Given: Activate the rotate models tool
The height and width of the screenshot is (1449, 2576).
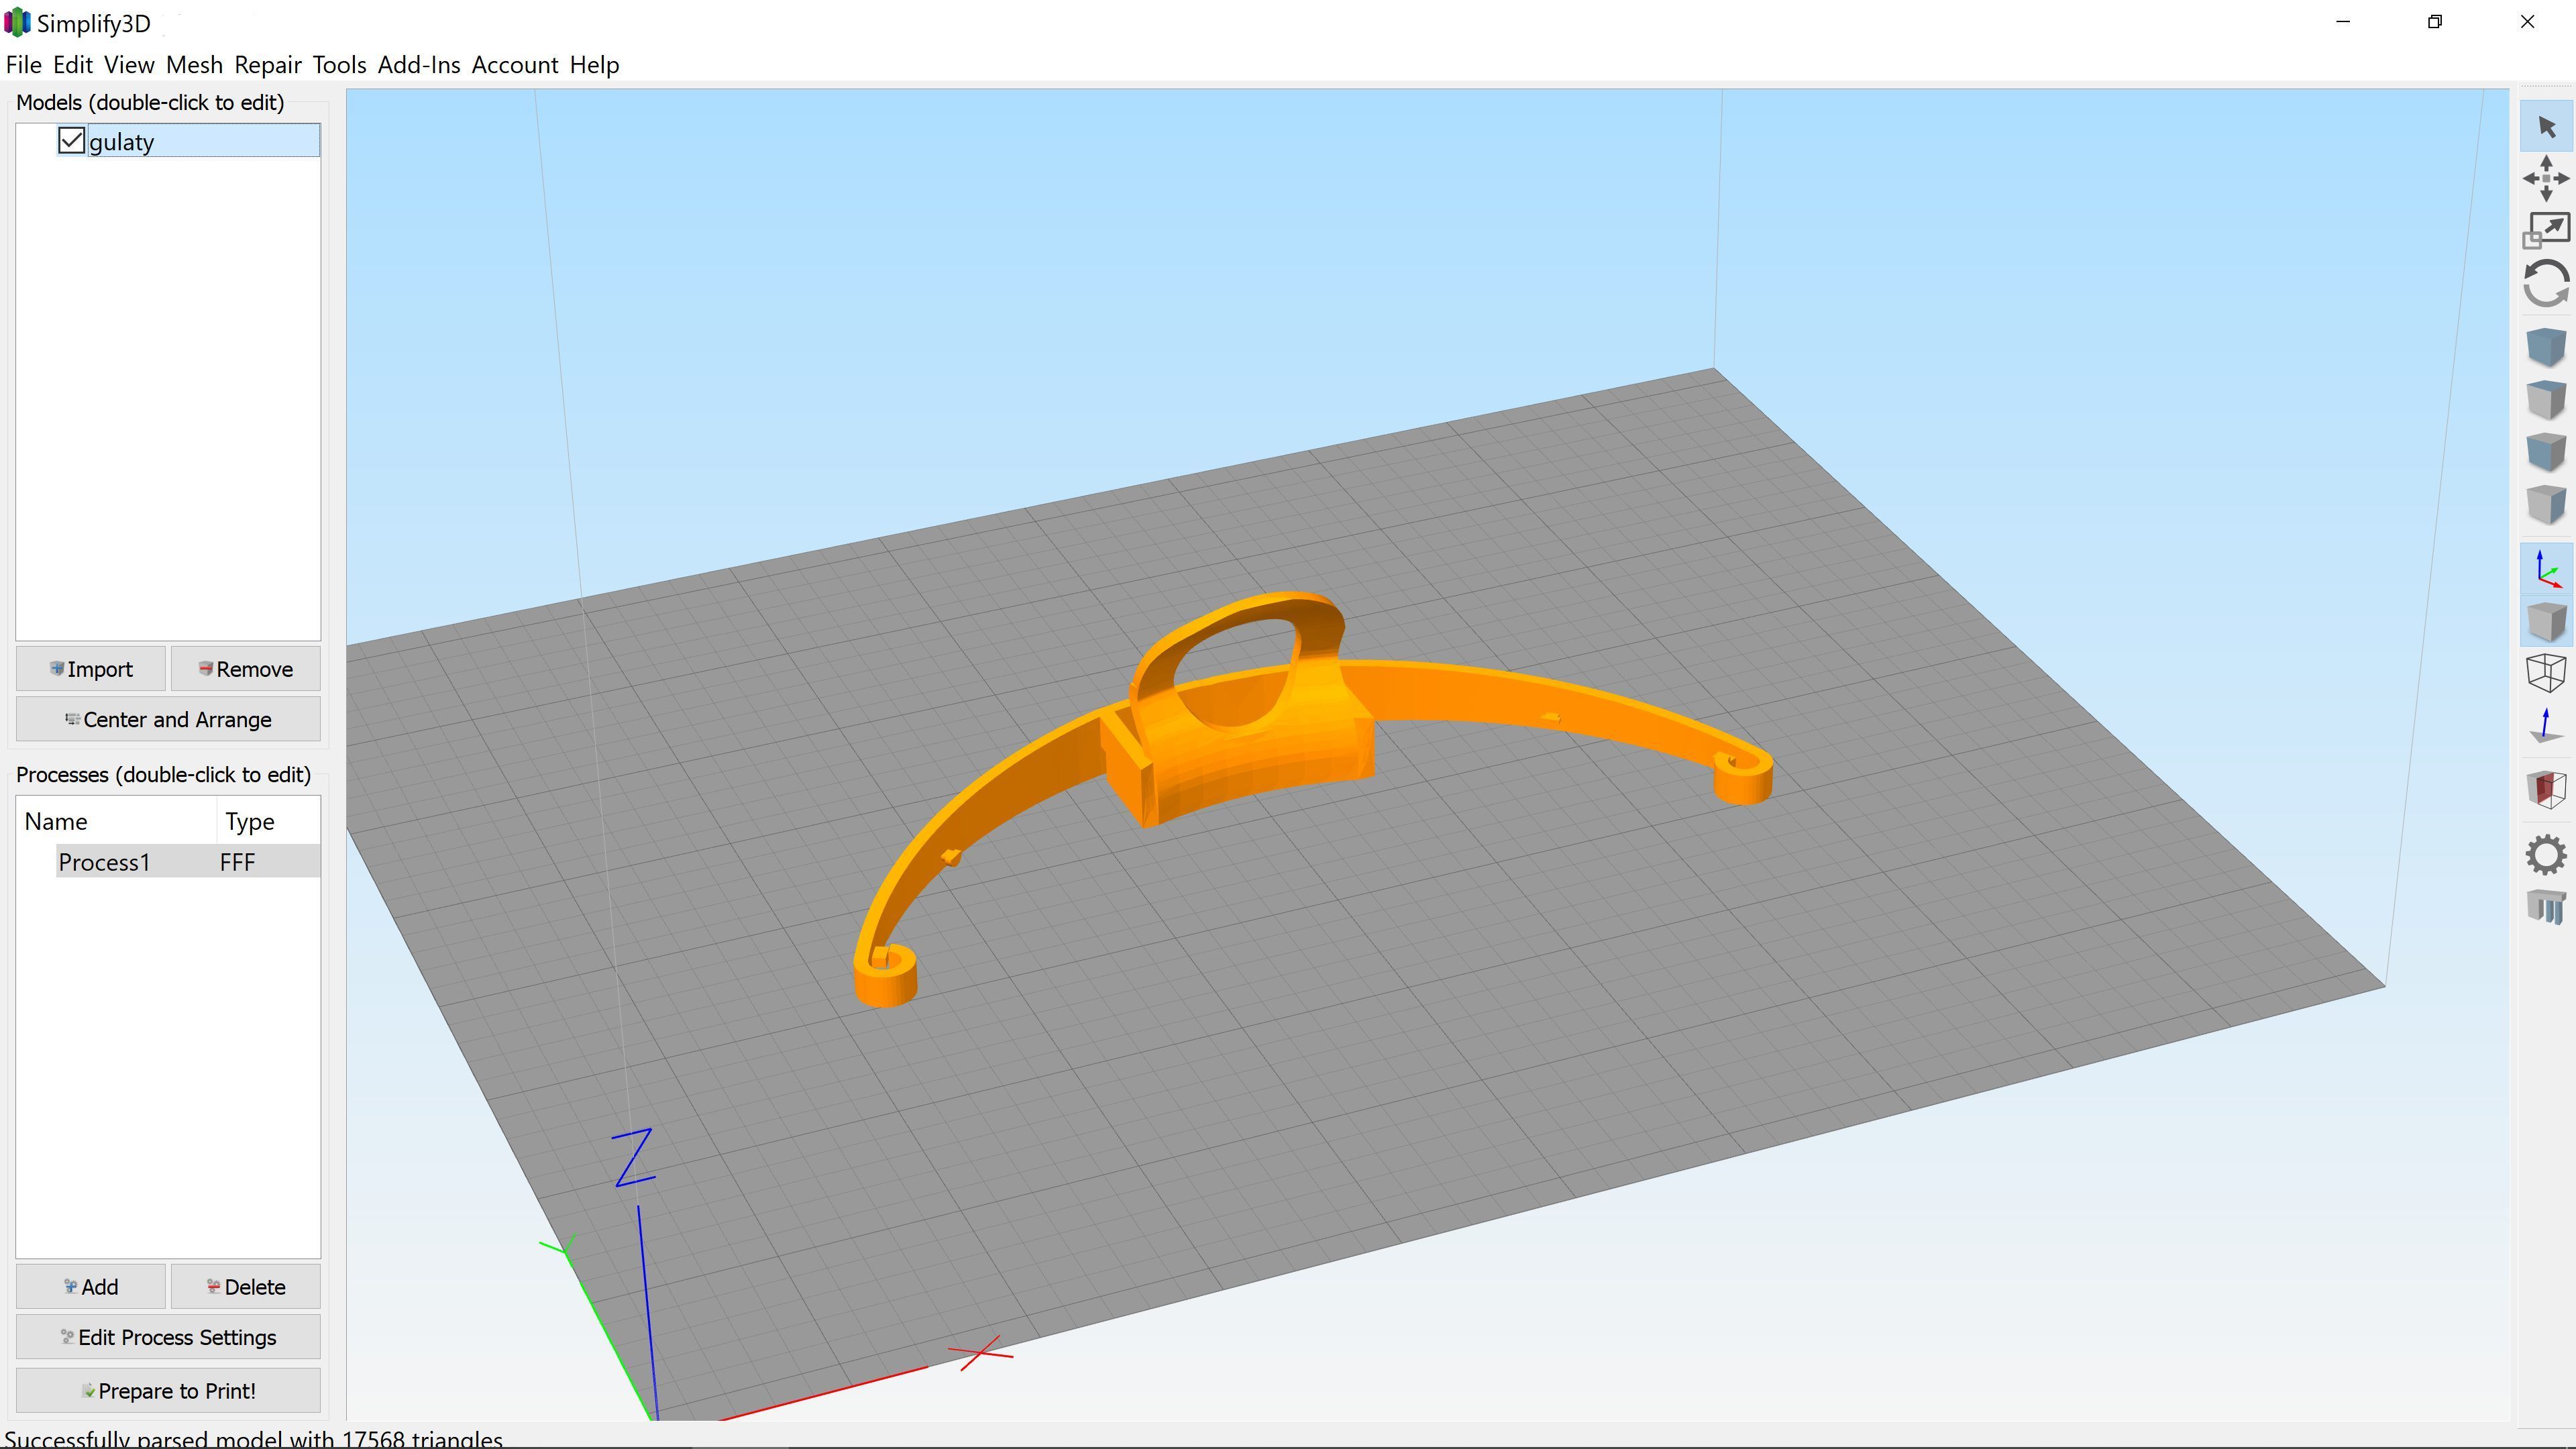Looking at the screenshot, I should 2546,283.
